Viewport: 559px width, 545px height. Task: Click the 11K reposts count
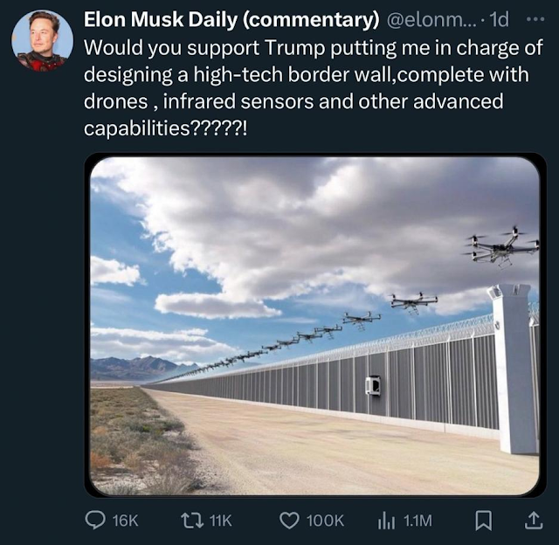tap(221, 521)
